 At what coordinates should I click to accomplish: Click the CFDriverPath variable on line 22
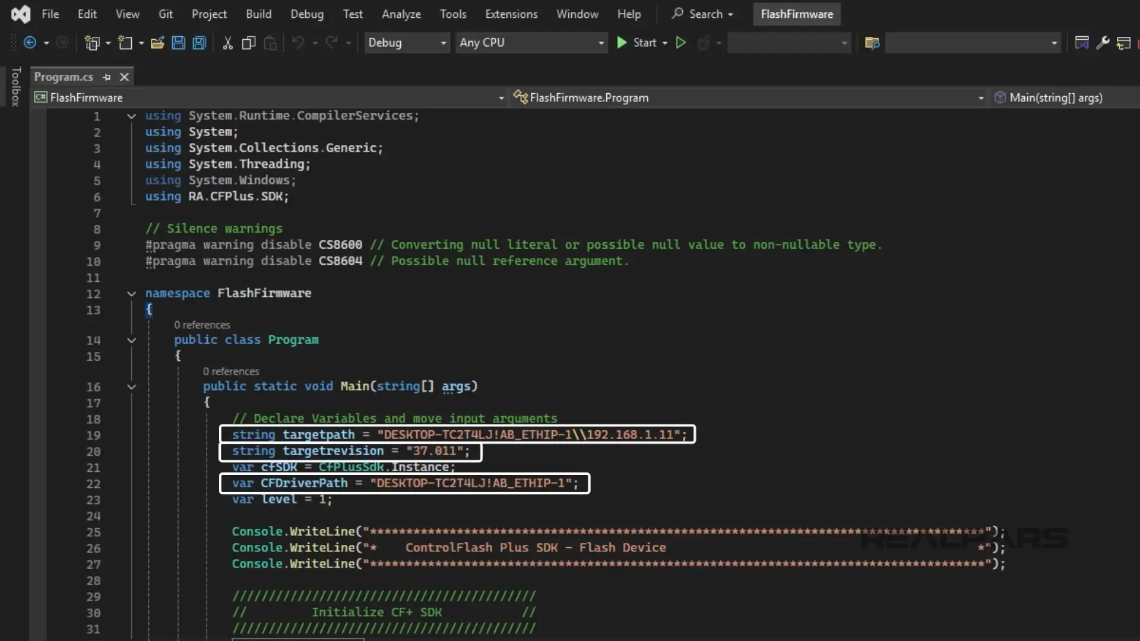coord(304,483)
